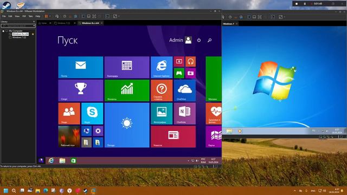Stop the screen recording
Screen dimensions: 347x195
[297, 4]
